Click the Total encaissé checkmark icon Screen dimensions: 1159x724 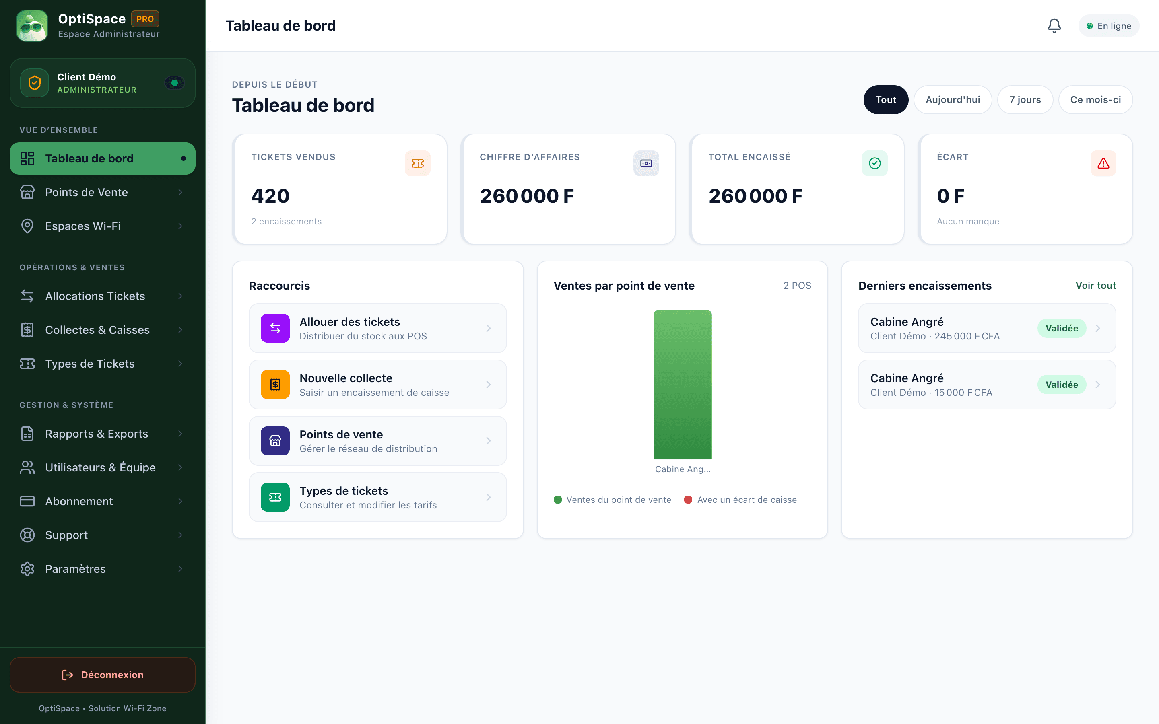pos(874,163)
